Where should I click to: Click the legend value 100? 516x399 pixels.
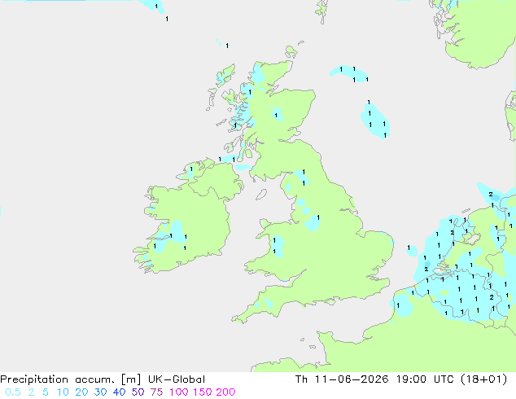(x=179, y=392)
